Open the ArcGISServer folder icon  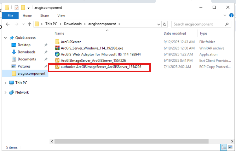click(x=57, y=42)
